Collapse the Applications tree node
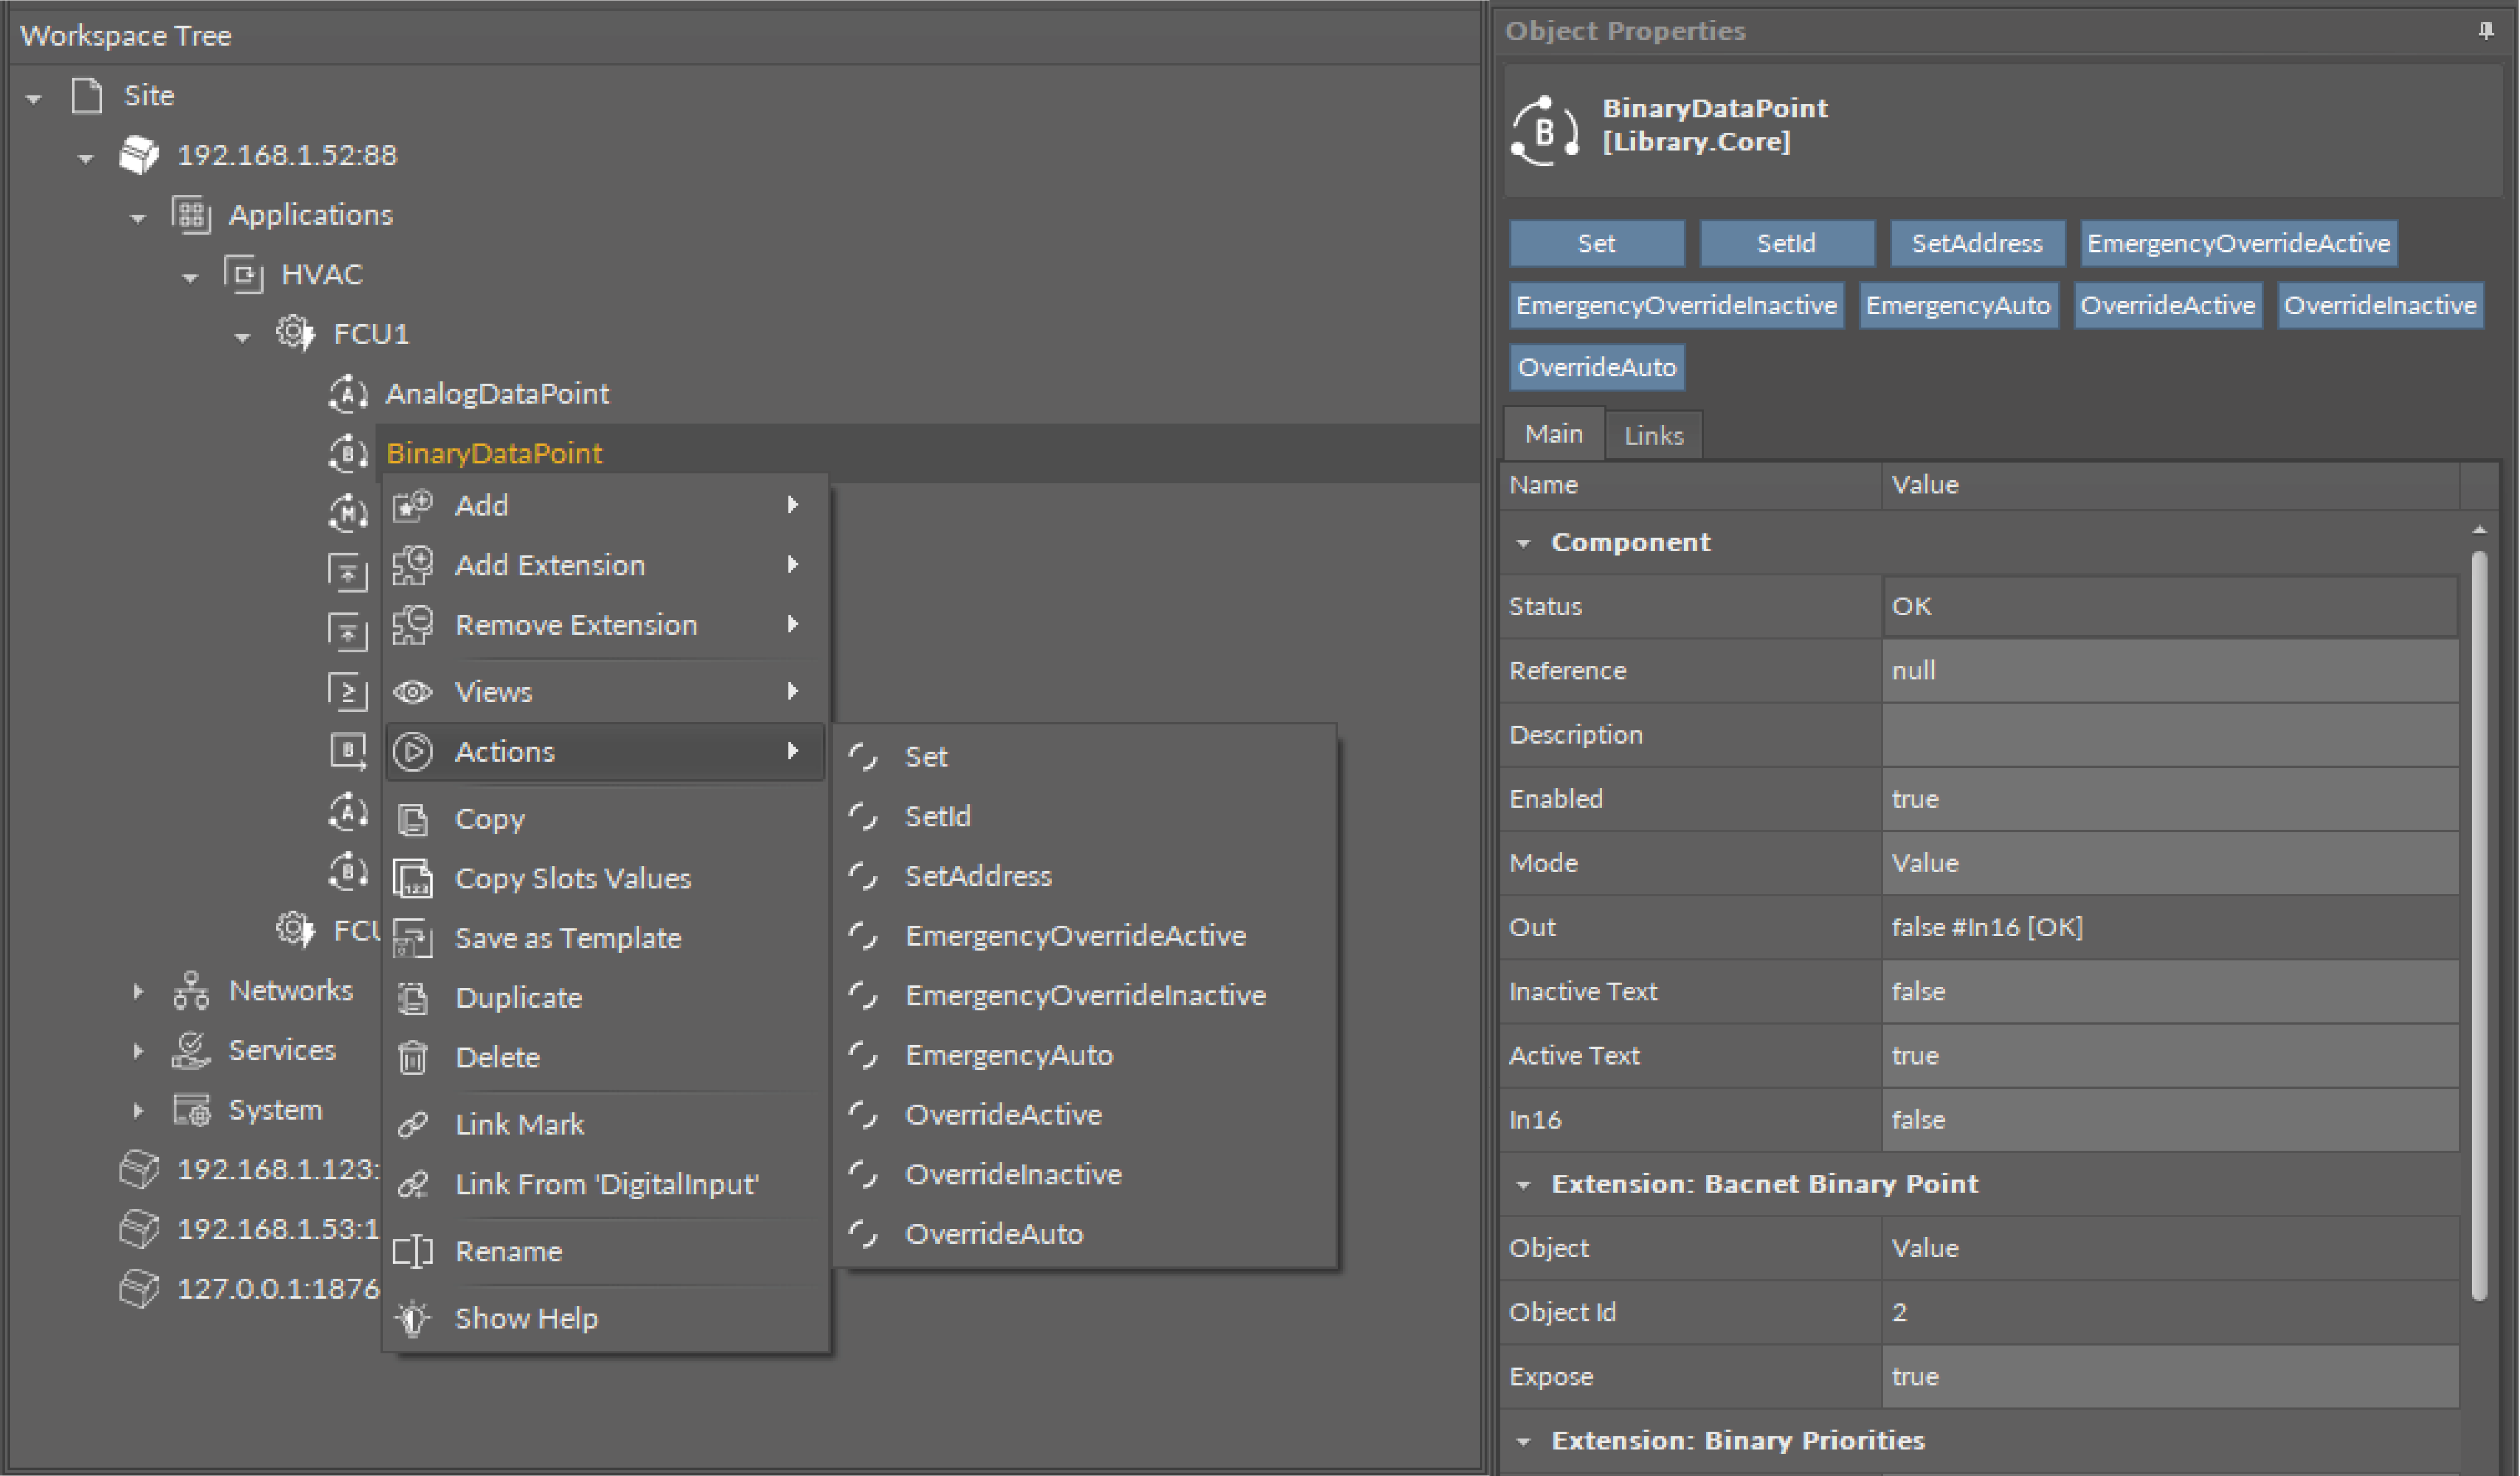The height and width of the screenshot is (1476, 2520). pyautogui.click(x=138, y=217)
